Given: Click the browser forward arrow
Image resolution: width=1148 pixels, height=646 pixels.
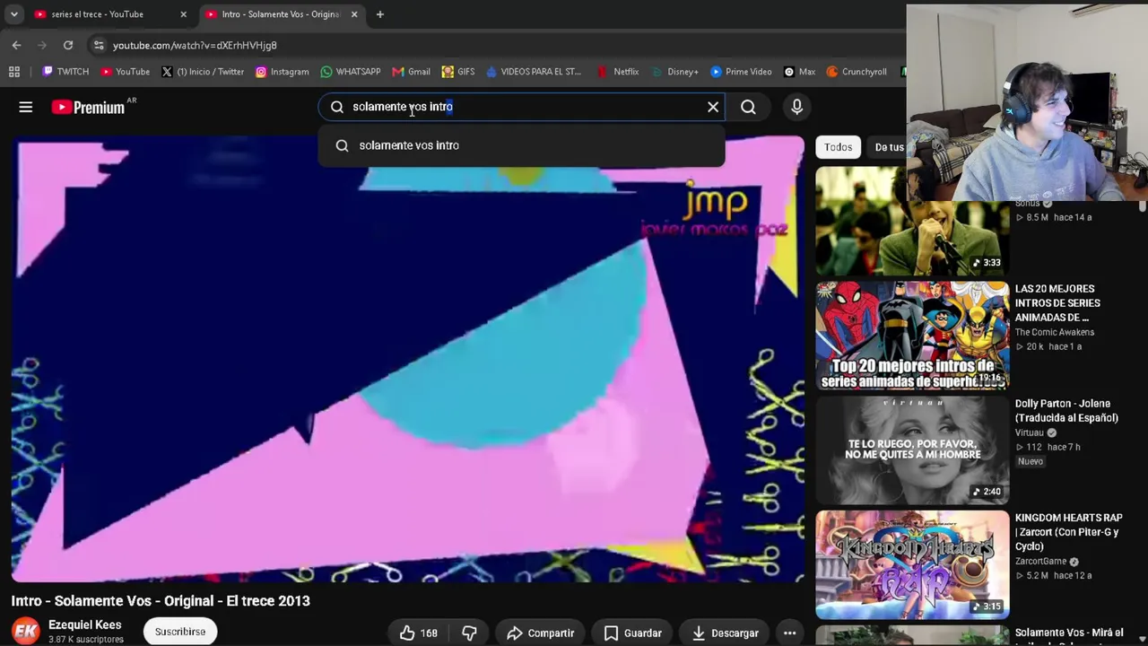Looking at the screenshot, I should click(42, 45).
